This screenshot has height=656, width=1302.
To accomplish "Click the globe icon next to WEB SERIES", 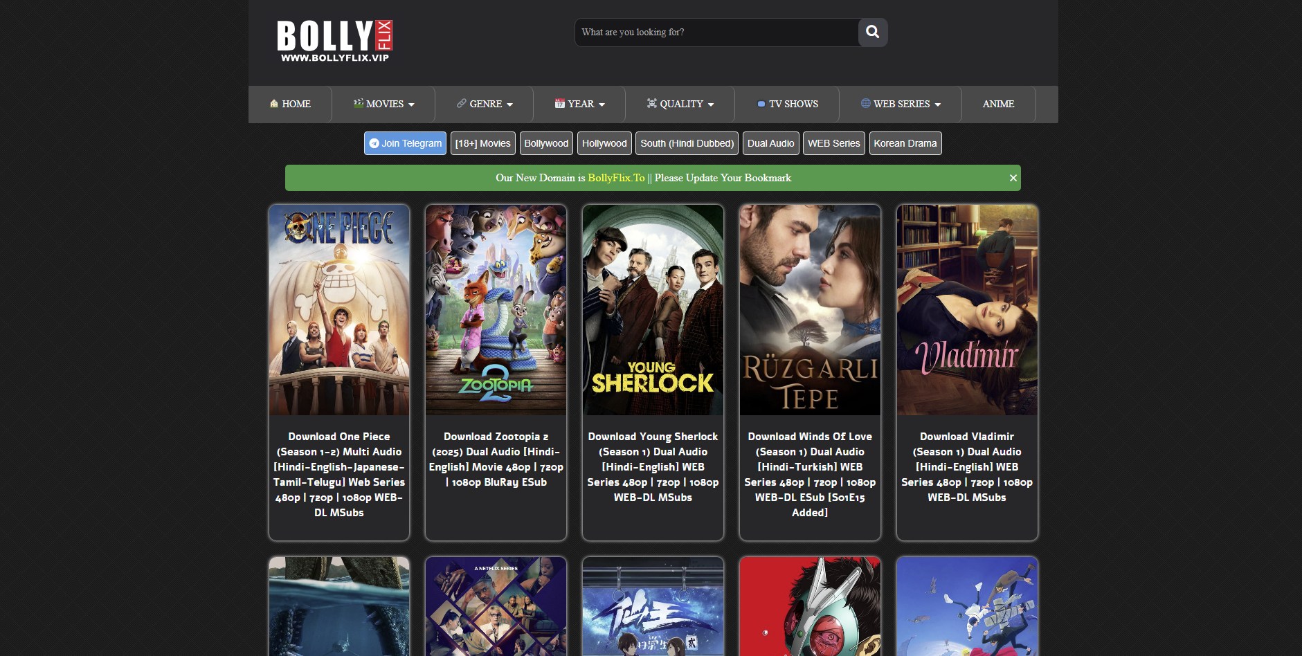I will (865, 104).
